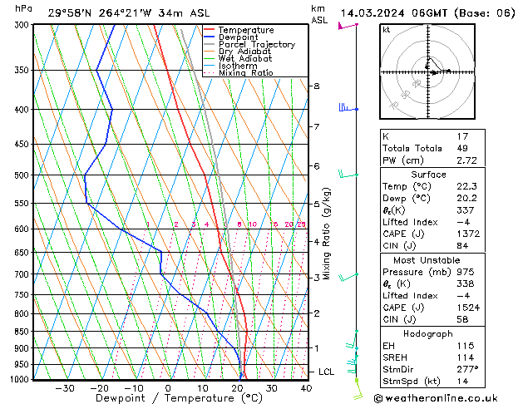Click the gray Parcel Trajectory legend line
523x404 pixels.
[x=209, y=44]
